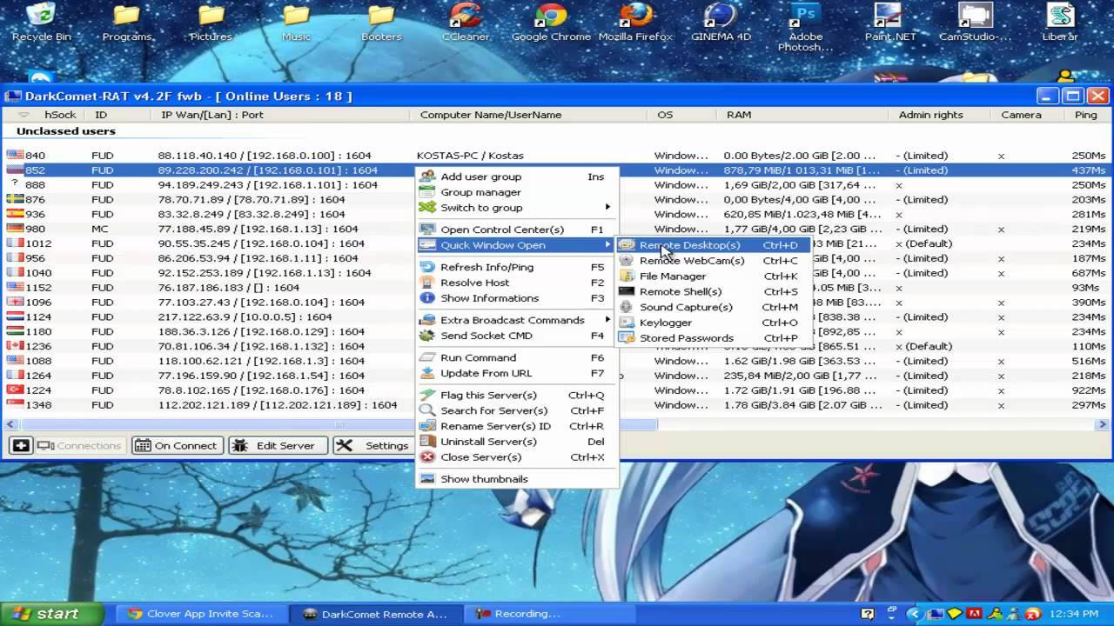Open Group manager from the context menu
This screenshot has height=626, width=1114.
point(515,192)
